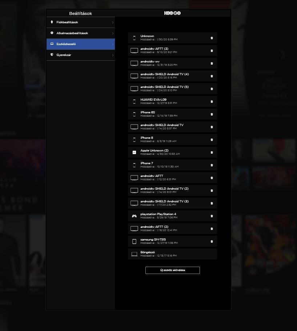Click the HBO GO logo
Viewport: 297px width, 331px height.
(x=172, y=13)
